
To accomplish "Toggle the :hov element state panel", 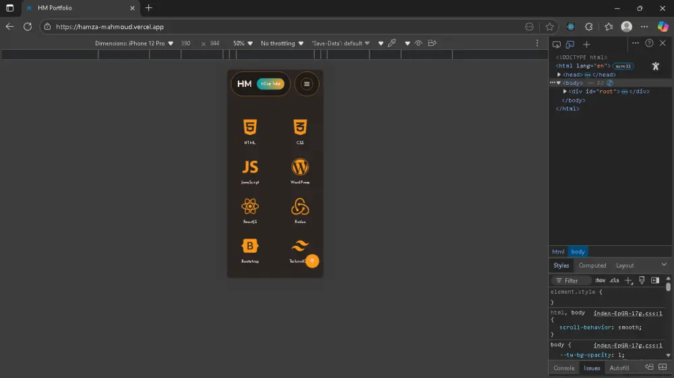I will coord(600,280).
